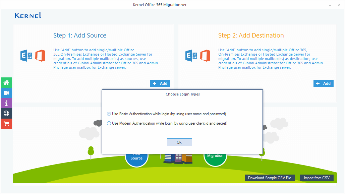Open the video tutorial camera icon
The width and height of the screenshot is (345, 194).
click(x=6, y=93)
